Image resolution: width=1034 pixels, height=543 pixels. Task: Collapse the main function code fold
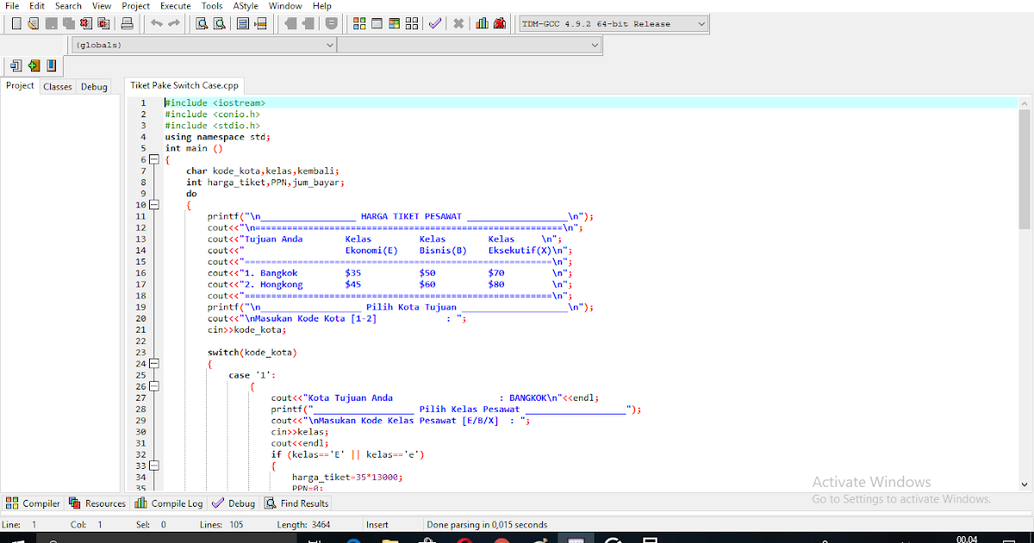point(153,159)
